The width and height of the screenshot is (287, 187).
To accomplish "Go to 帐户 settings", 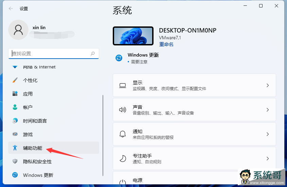I will (53, 107).
